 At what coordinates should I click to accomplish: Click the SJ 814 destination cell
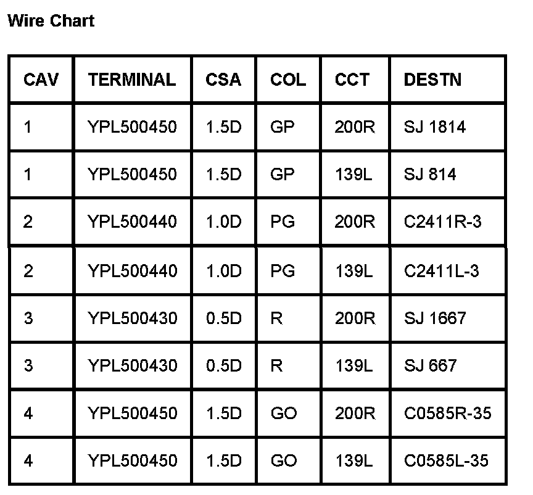pos(430,175)
